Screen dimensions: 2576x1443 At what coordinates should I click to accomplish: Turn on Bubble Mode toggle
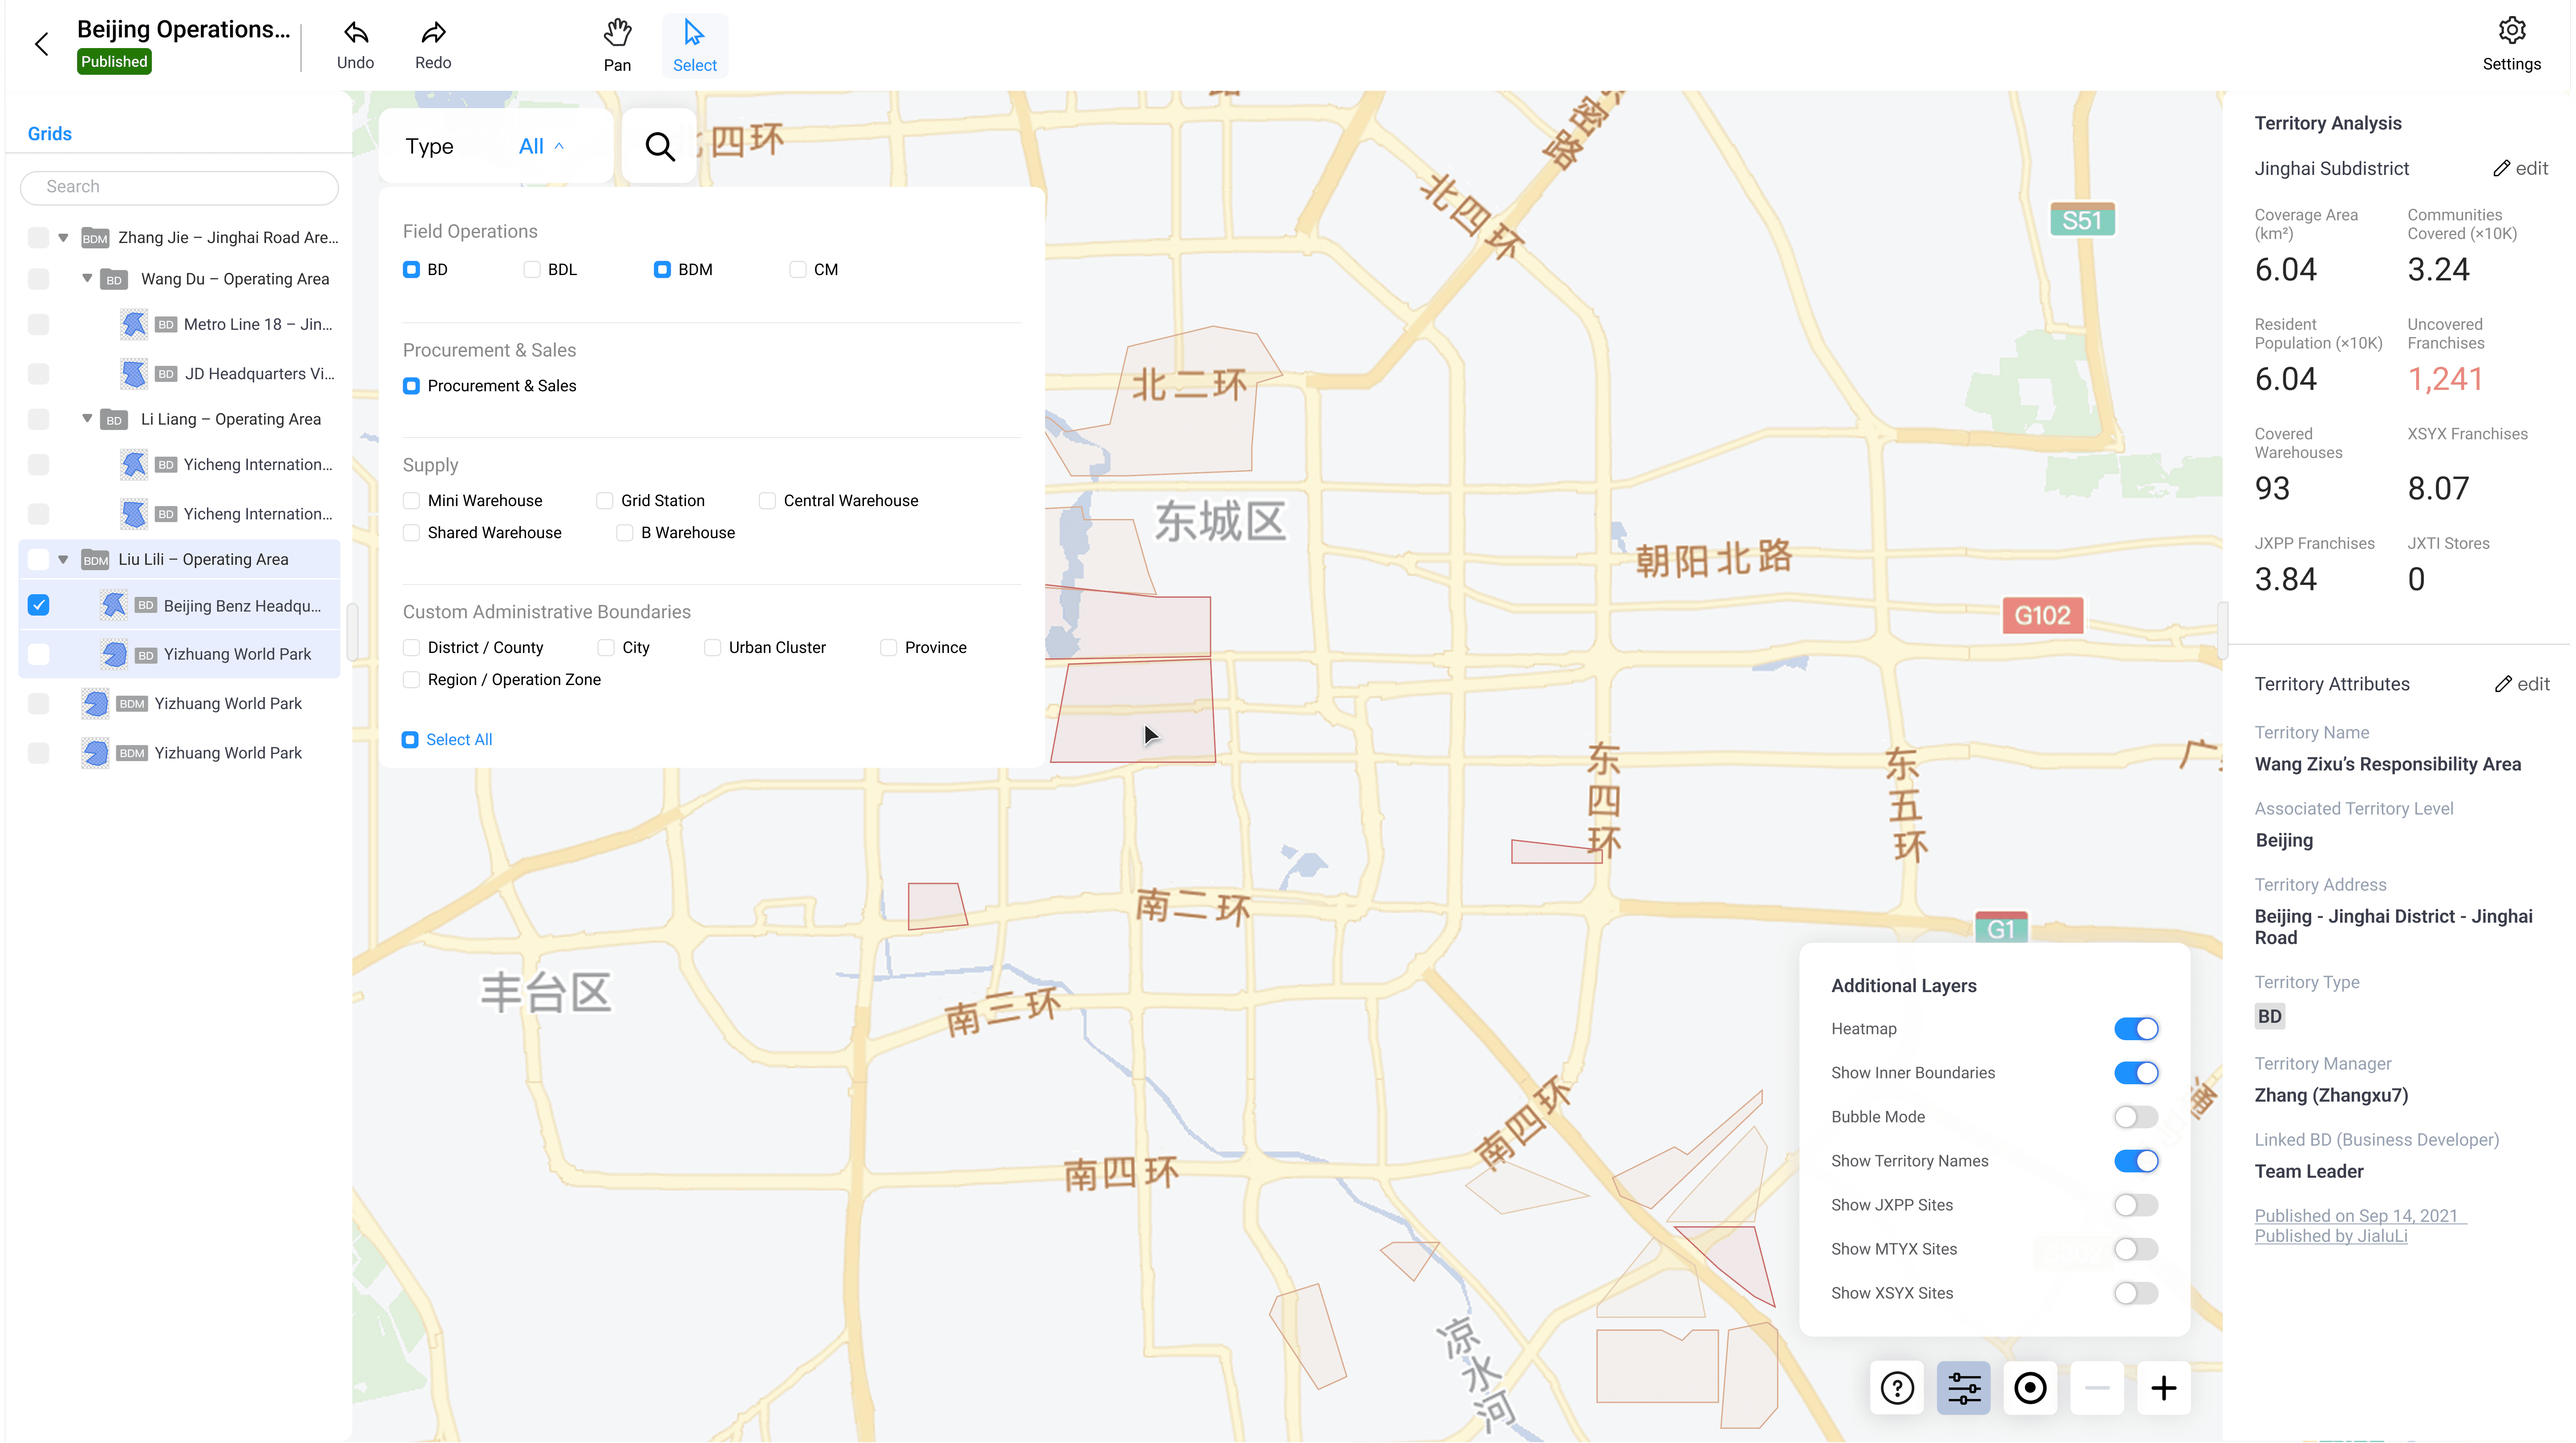2135,1117
